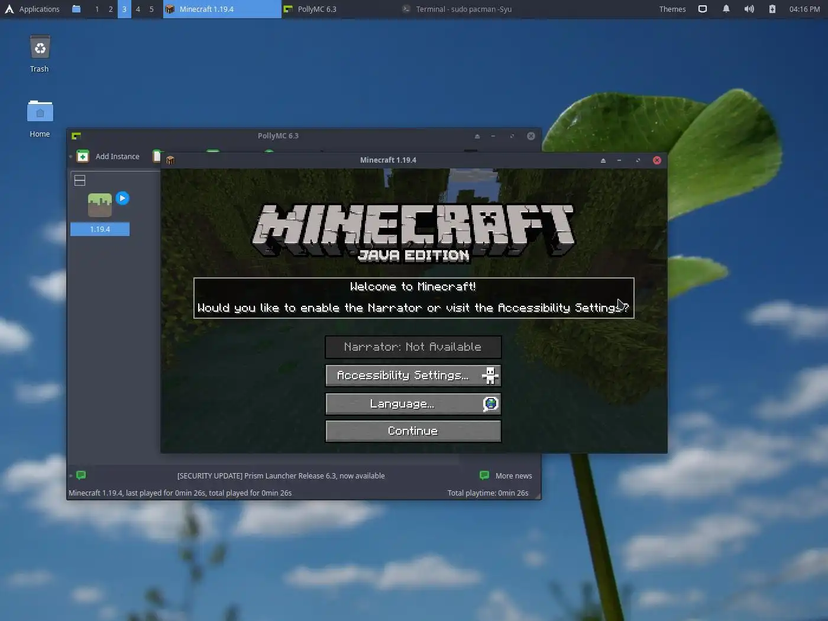The image size is (828, 621).
Task: Switch to workspace 3
Action: point(124,9)
